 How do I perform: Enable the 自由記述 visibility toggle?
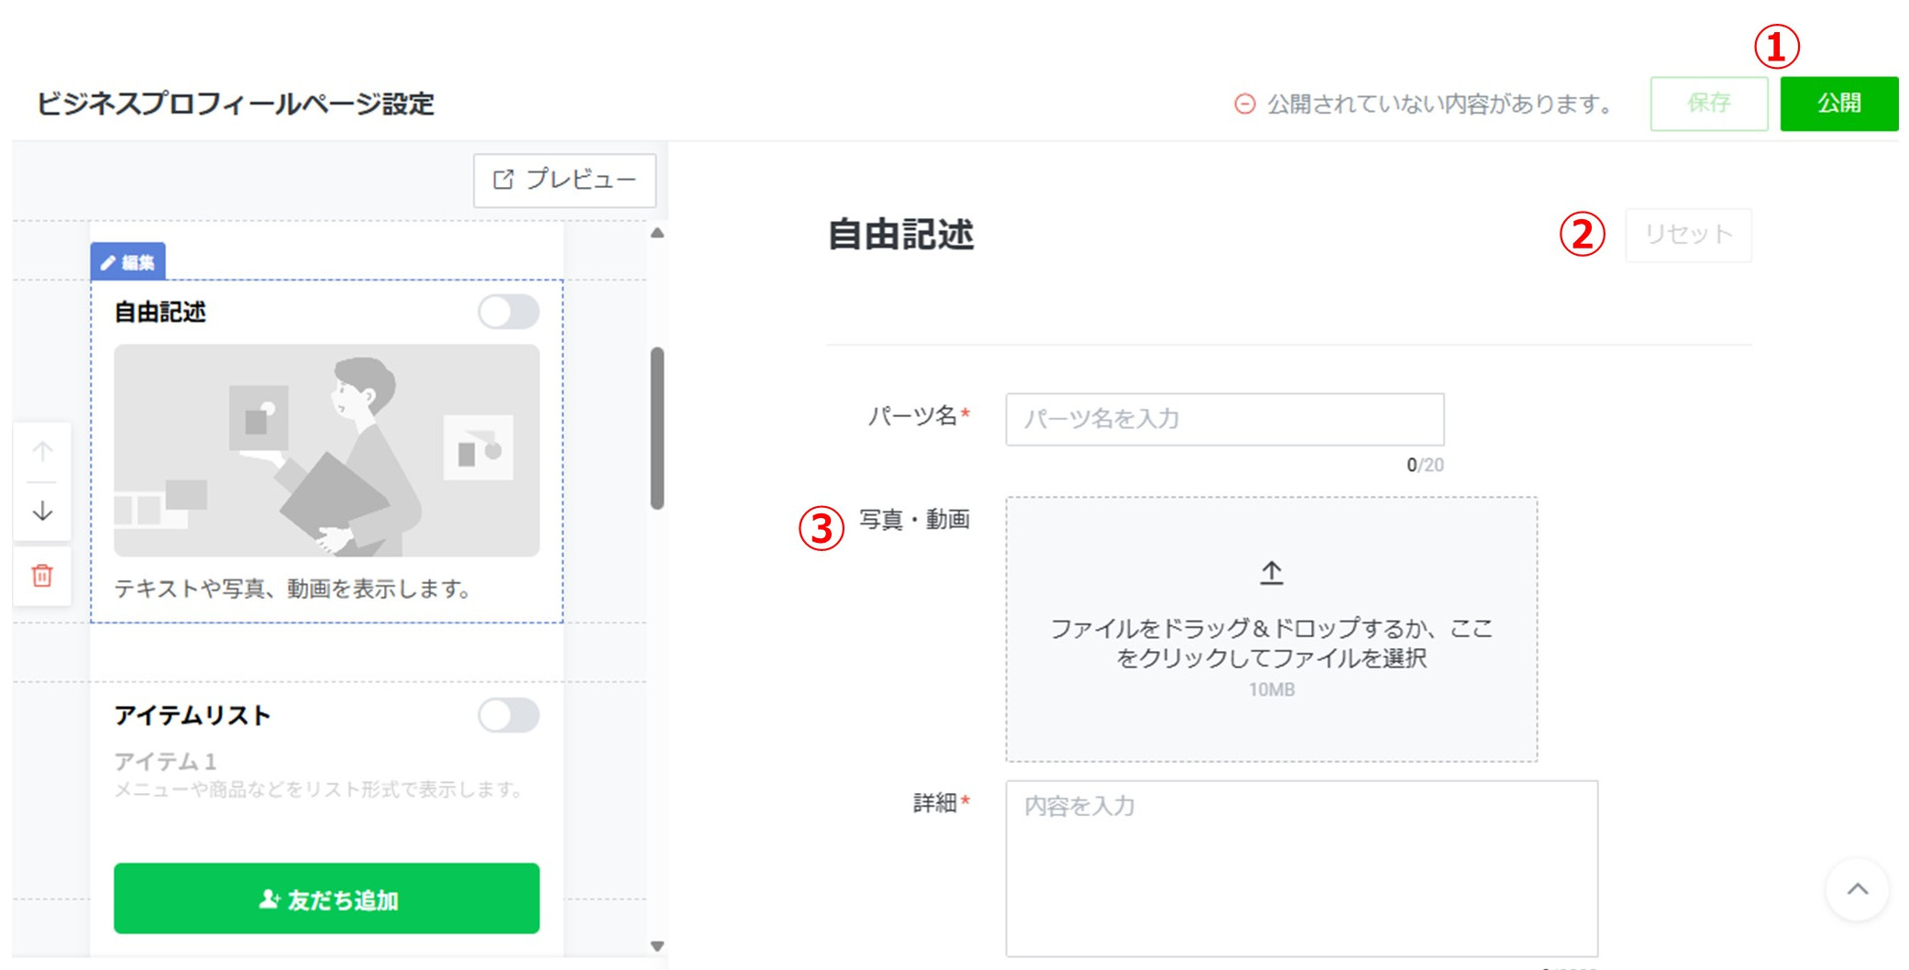(x=510, y=312)
